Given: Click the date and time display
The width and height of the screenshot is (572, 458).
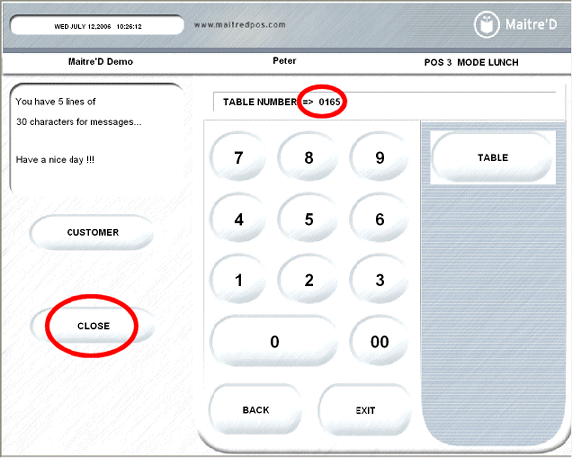Looking at the screenshot, I should (97, 26).
